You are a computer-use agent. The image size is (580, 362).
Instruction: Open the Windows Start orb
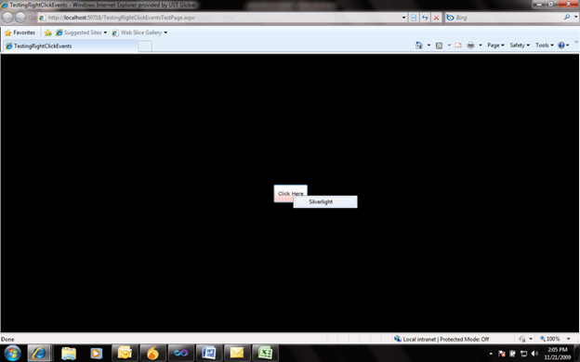tap(13, 353)
